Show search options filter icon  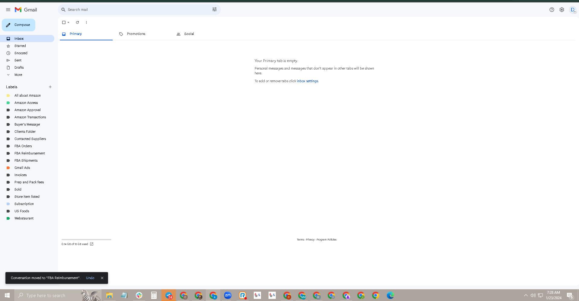pyautogui.click(x=215, y=10)
